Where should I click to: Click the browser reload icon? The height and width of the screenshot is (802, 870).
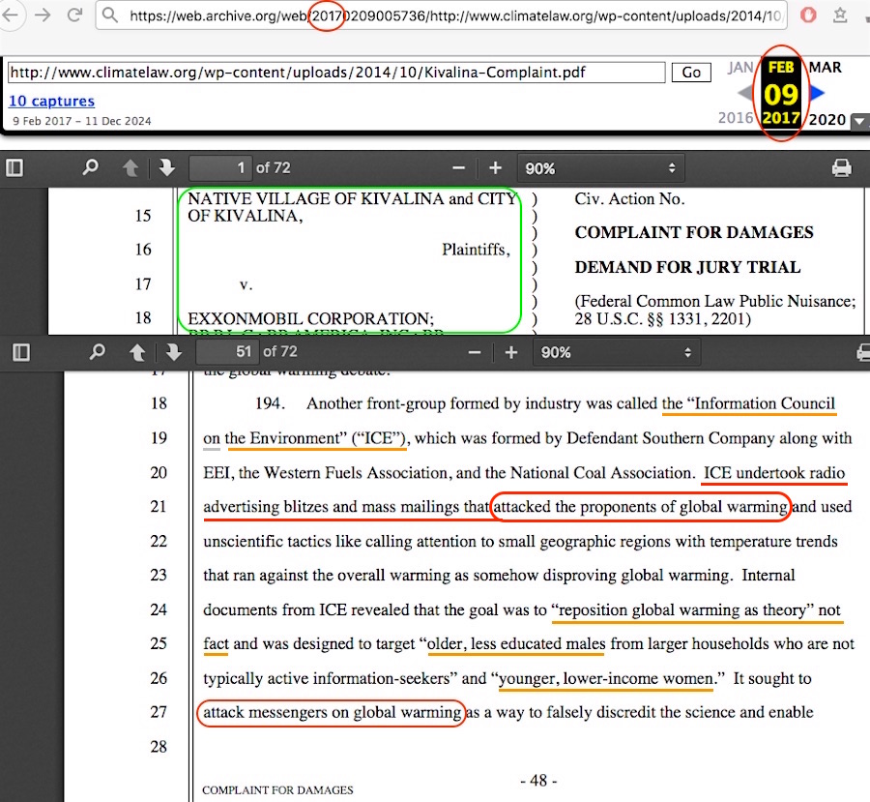point(74,15)
